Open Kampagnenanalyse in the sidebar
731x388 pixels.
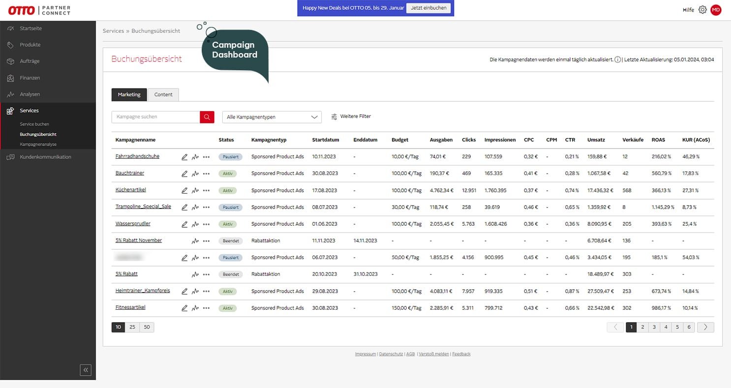click(38, 144)
